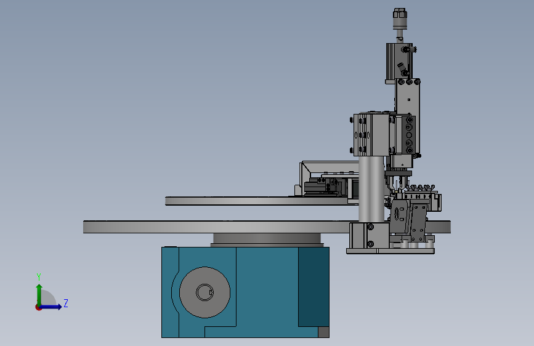Select the pneumatic fitting on top of the cylinder
The image size is (534, 346).
coord(400,18)
